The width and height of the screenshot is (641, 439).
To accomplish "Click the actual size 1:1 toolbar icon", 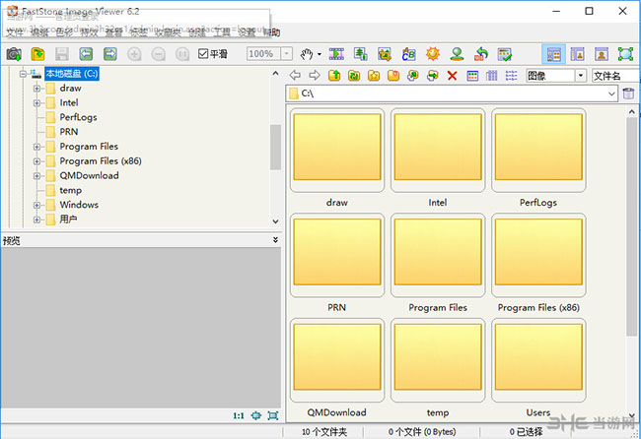I will tap(182, 54).
